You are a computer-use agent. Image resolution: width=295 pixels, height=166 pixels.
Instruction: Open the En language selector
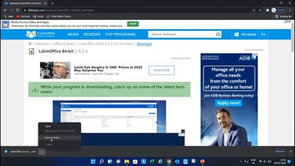(263, 34)
